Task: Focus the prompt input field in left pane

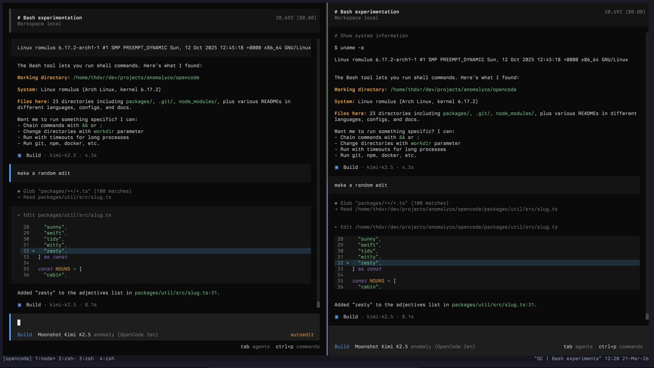Action: point(165,323)
